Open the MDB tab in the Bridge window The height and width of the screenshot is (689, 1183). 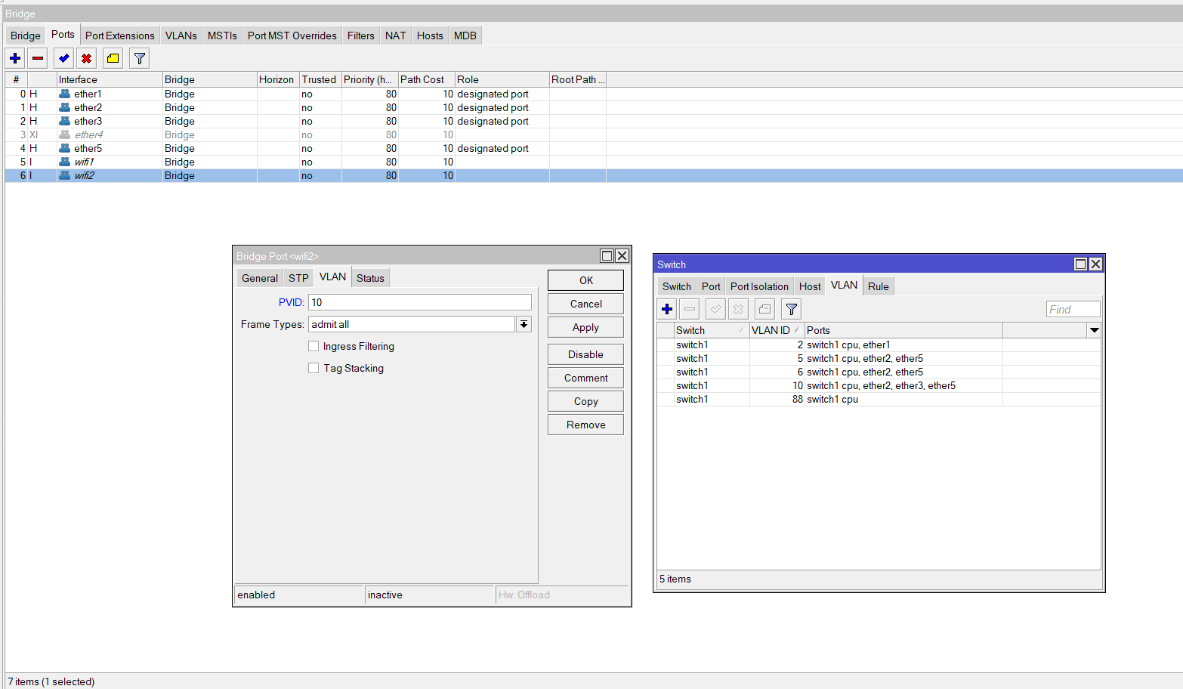click(x=465, y=36)
